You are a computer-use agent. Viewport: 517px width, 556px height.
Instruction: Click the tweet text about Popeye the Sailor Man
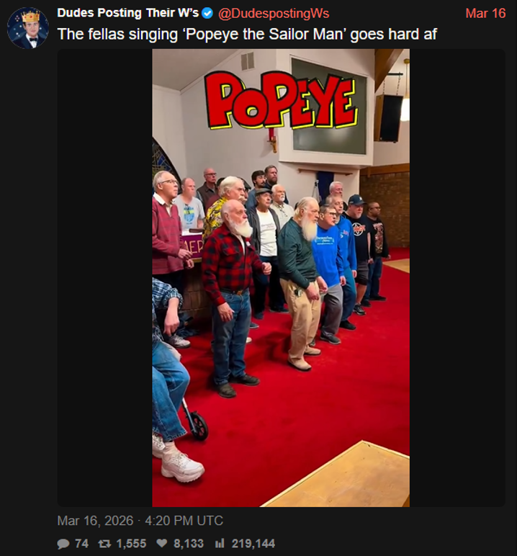tap(247, 35)
